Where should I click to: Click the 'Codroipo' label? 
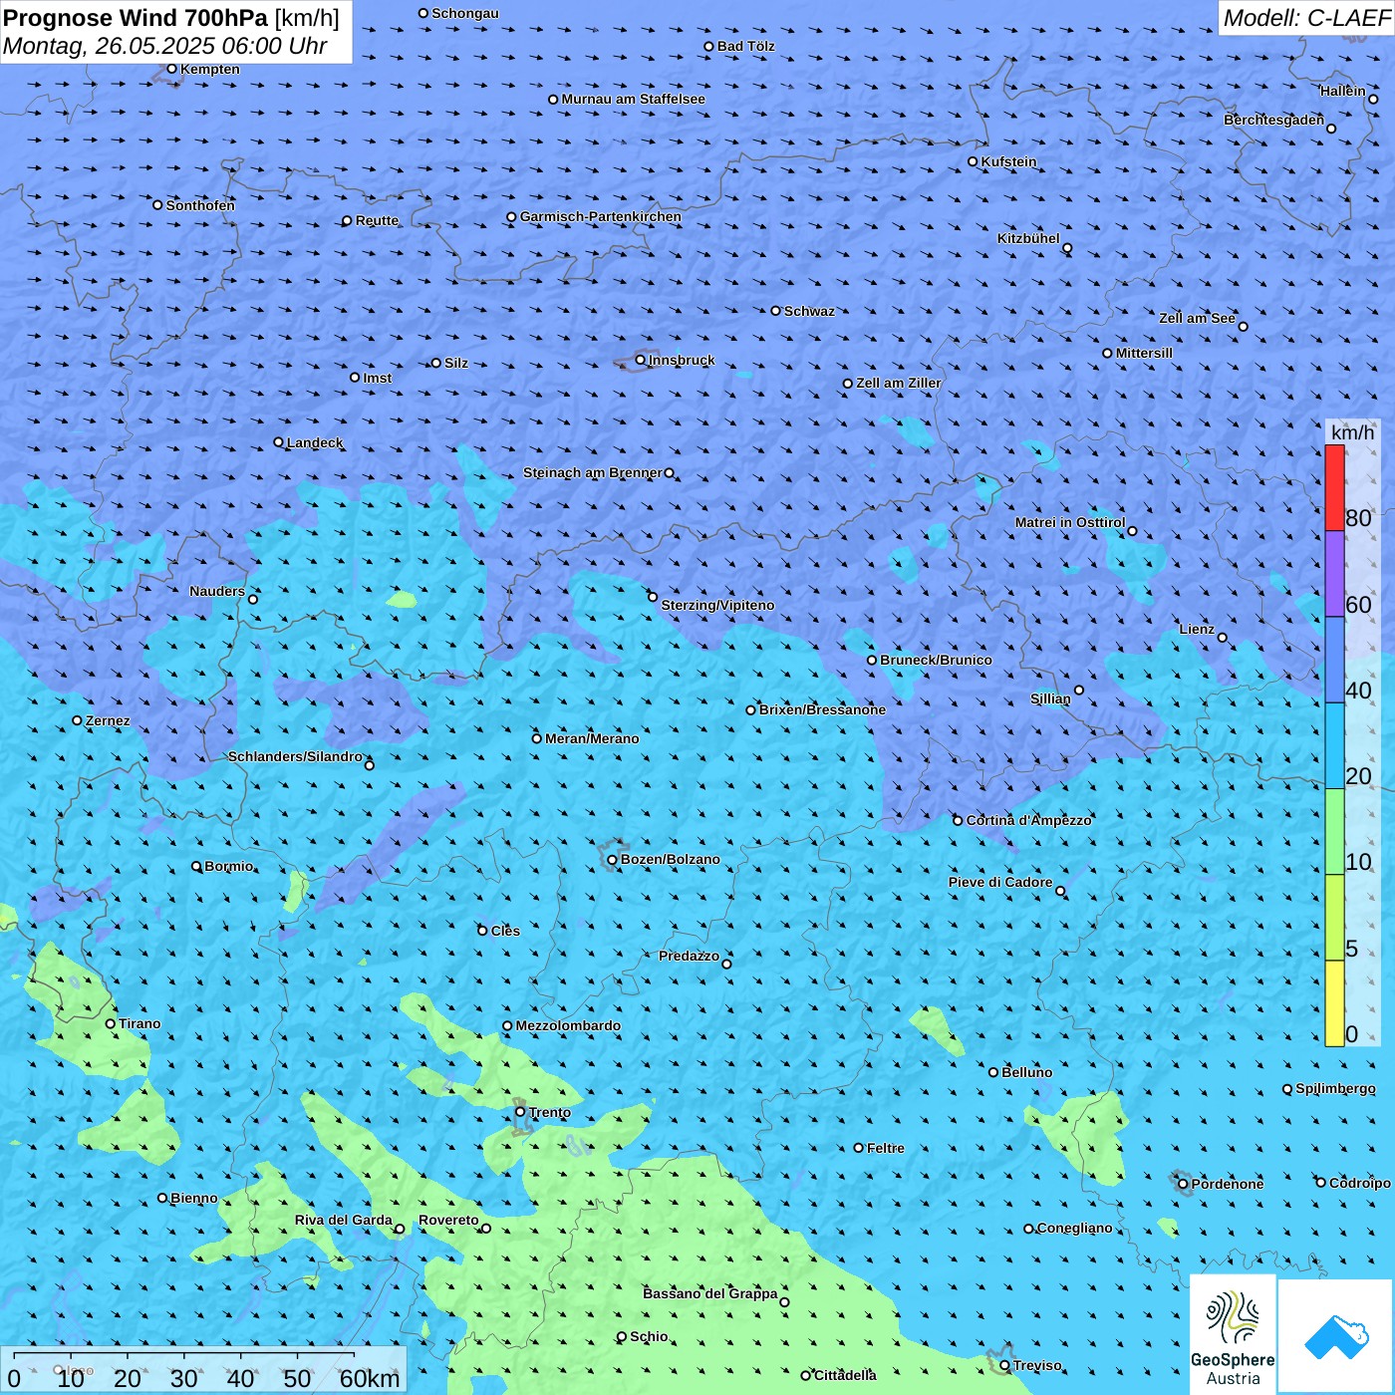coord(1360,1183)
